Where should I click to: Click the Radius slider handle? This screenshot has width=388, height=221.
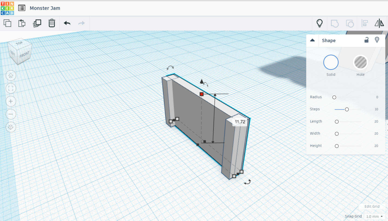click(334, 97)
